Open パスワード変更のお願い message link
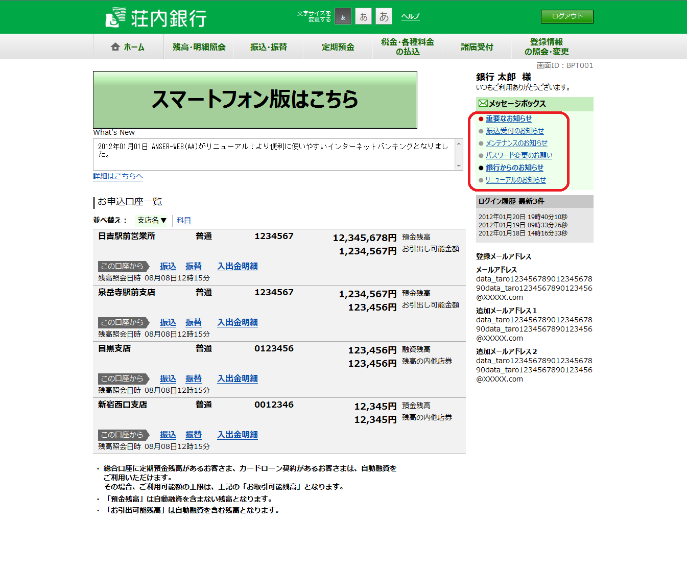The height and width of the screenshot is (569, 687). pyautogui.click(x=519, y=155)
